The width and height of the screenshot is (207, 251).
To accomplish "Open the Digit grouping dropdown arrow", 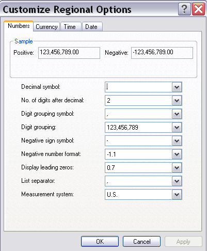I will (x=177, y=128).
